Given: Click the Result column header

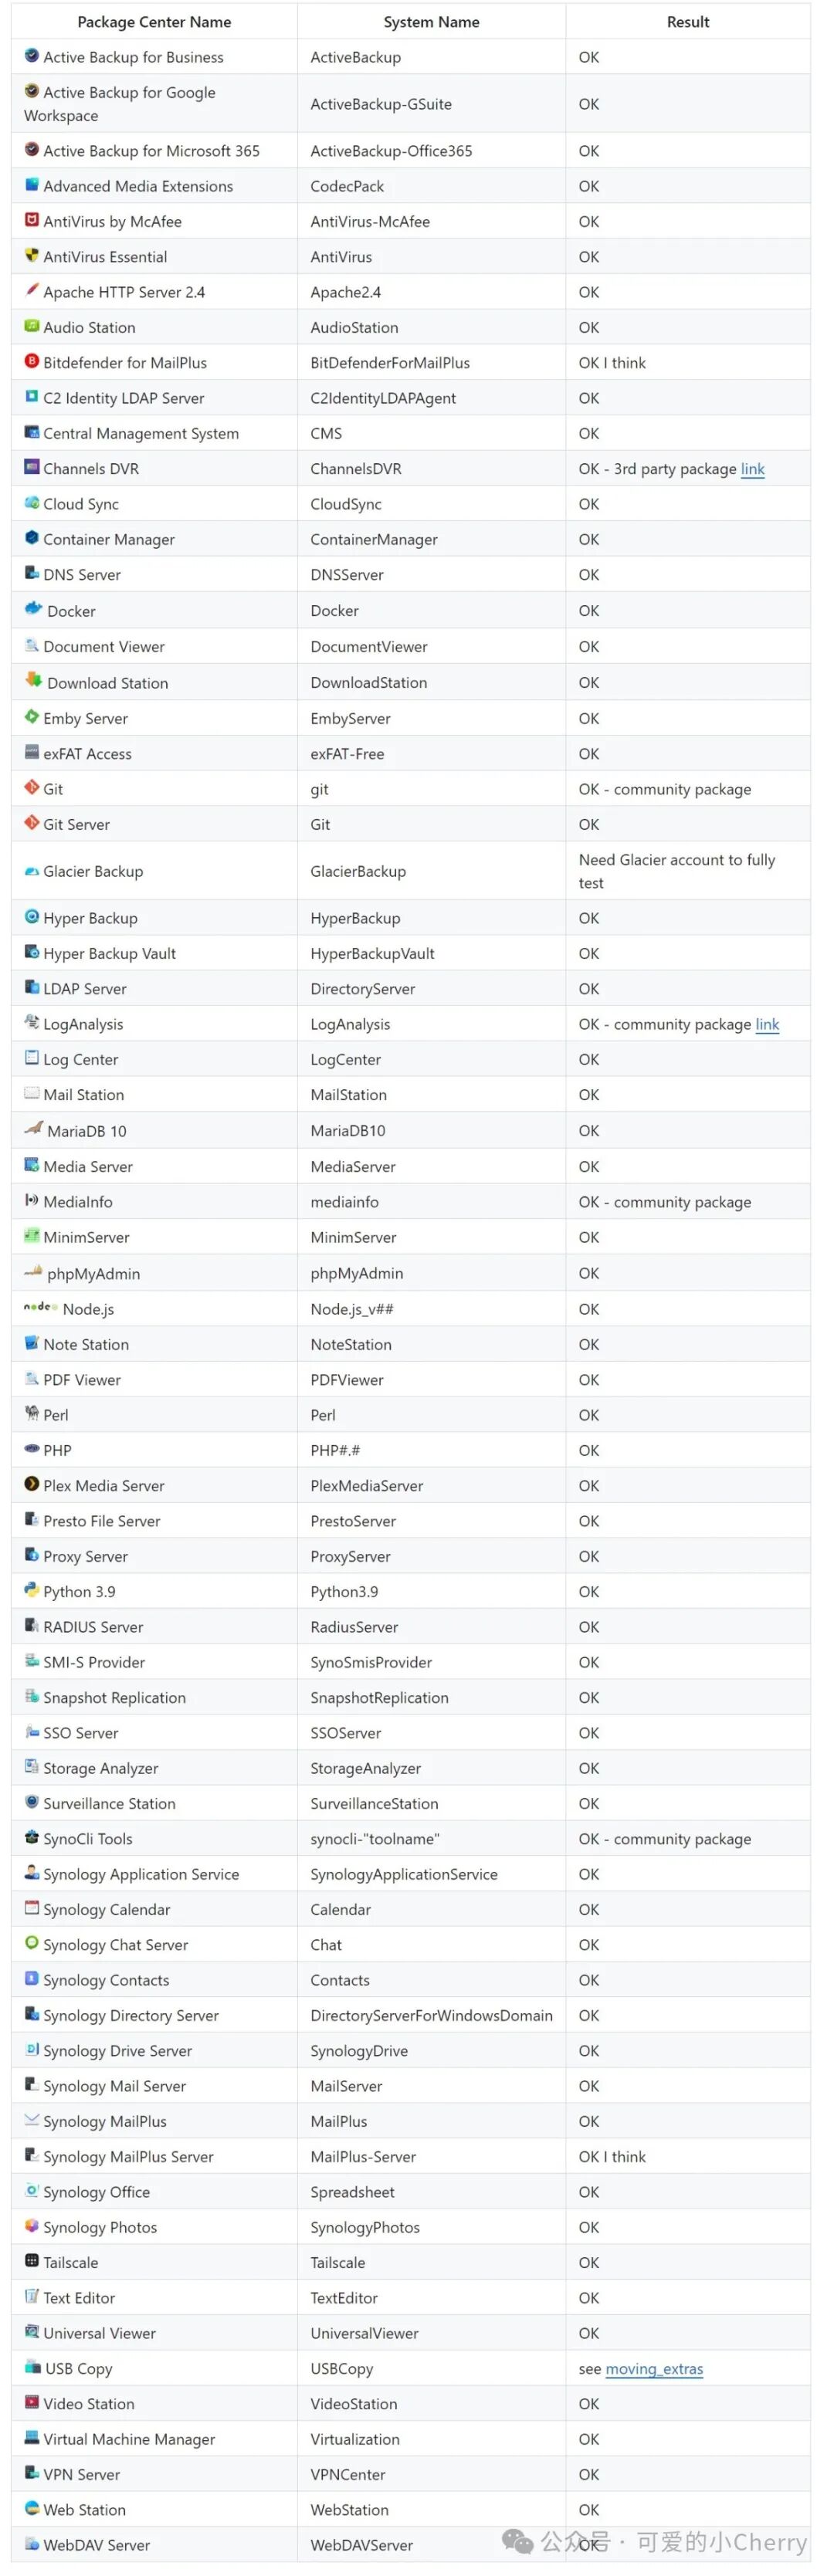Looking at the screenshot, I should coord(688,21).
